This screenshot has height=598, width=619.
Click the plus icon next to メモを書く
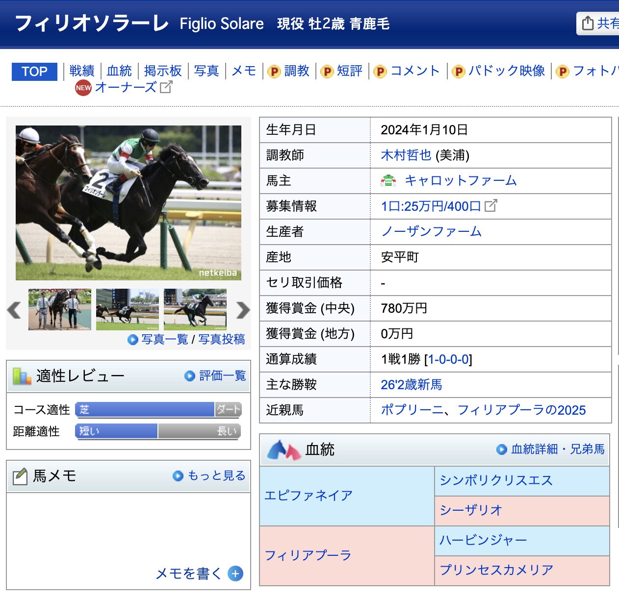[x=235, y=573]
